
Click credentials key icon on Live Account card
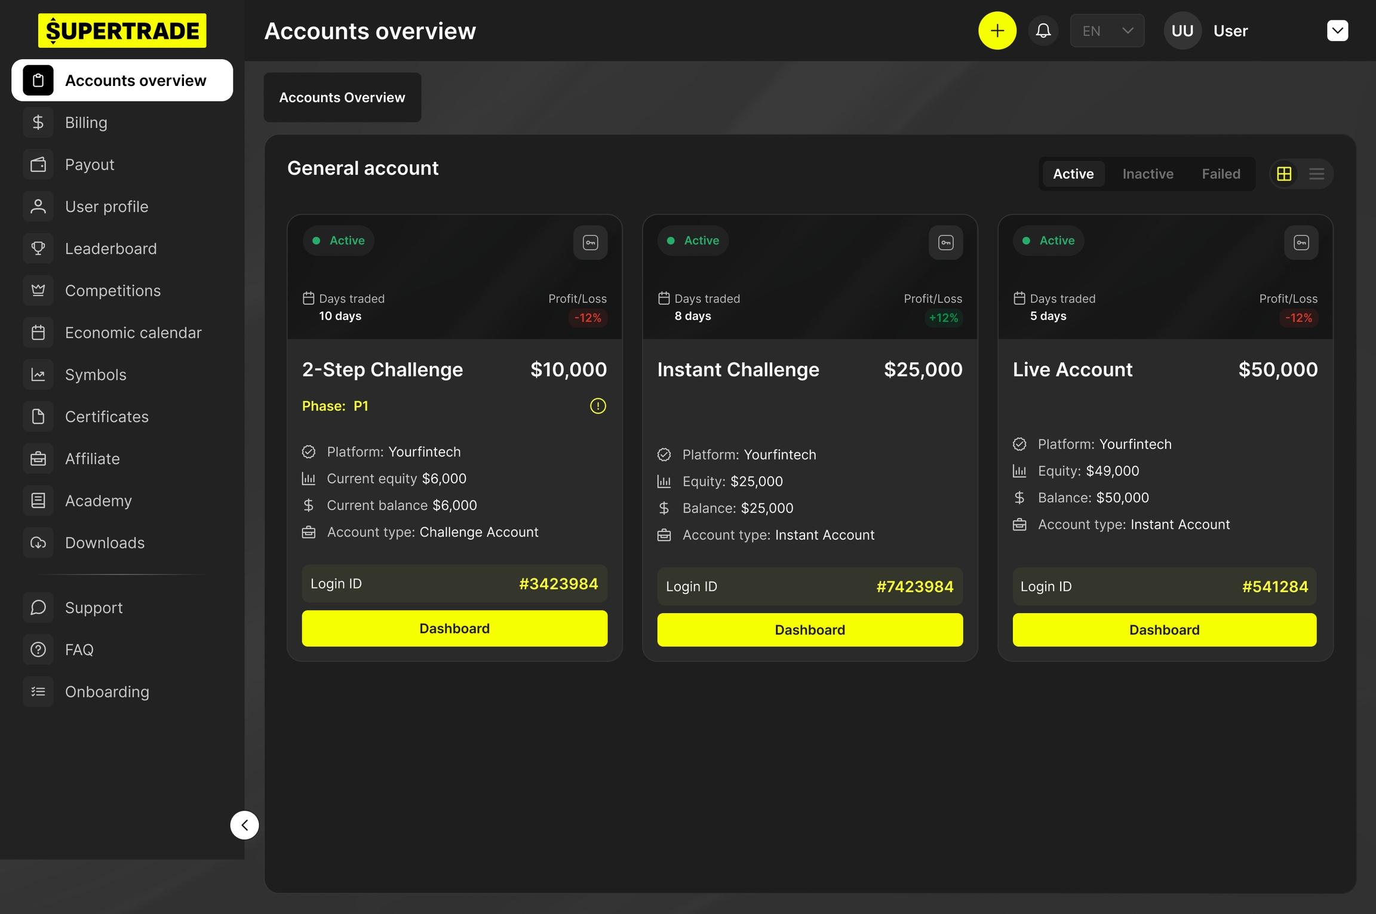(1301, 242)
